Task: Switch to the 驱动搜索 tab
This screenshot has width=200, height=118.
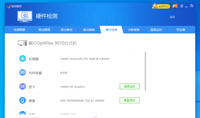Action: point(89,30)
